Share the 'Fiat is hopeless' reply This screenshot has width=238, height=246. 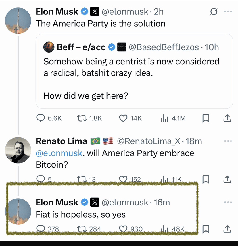tap(227, 229)
